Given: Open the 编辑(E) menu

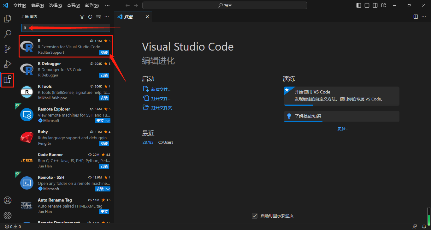Looking at the screenshot, I should [38, 5].
